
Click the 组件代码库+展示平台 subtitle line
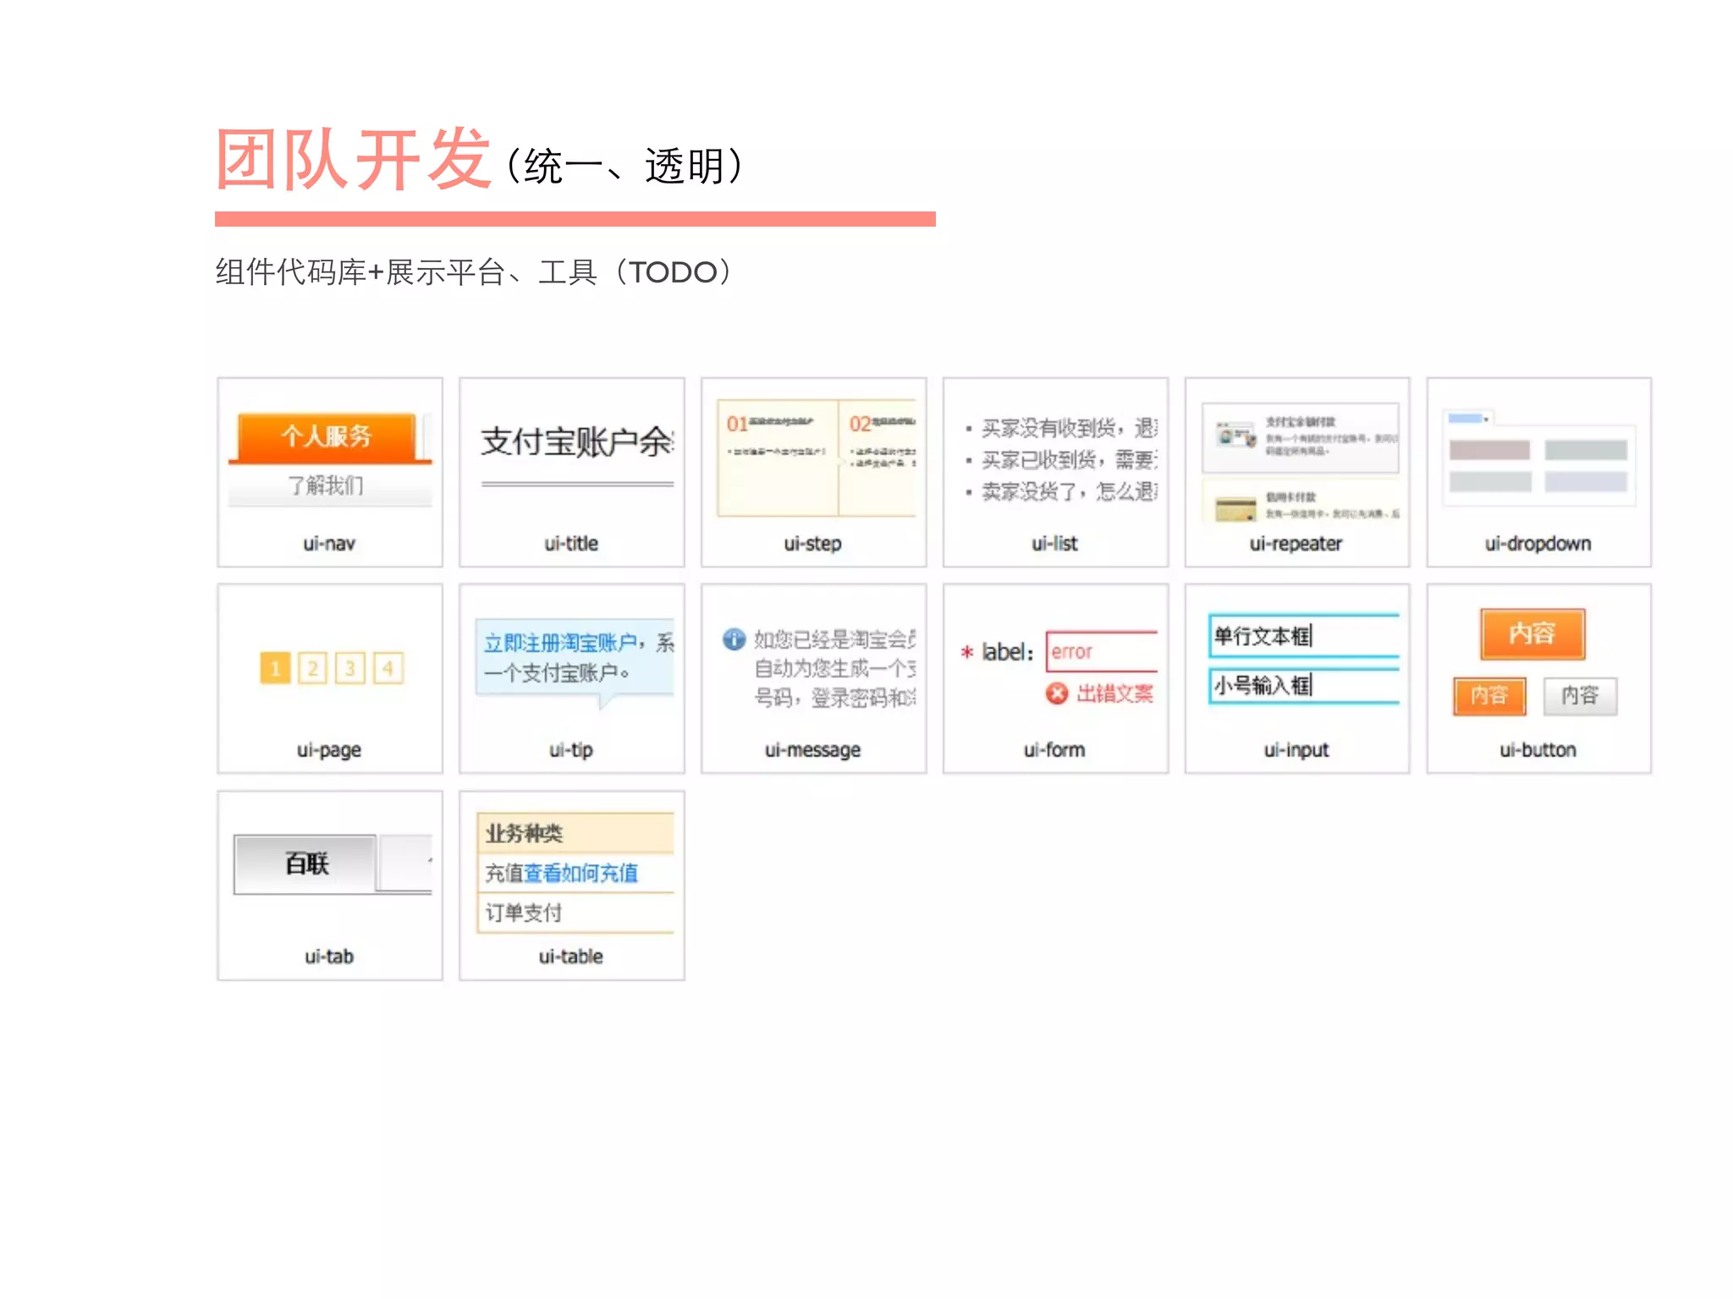tap(474, 271)
